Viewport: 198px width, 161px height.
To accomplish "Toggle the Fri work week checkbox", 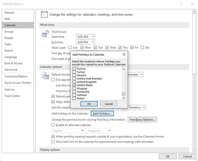I will [x=132, y=48].
